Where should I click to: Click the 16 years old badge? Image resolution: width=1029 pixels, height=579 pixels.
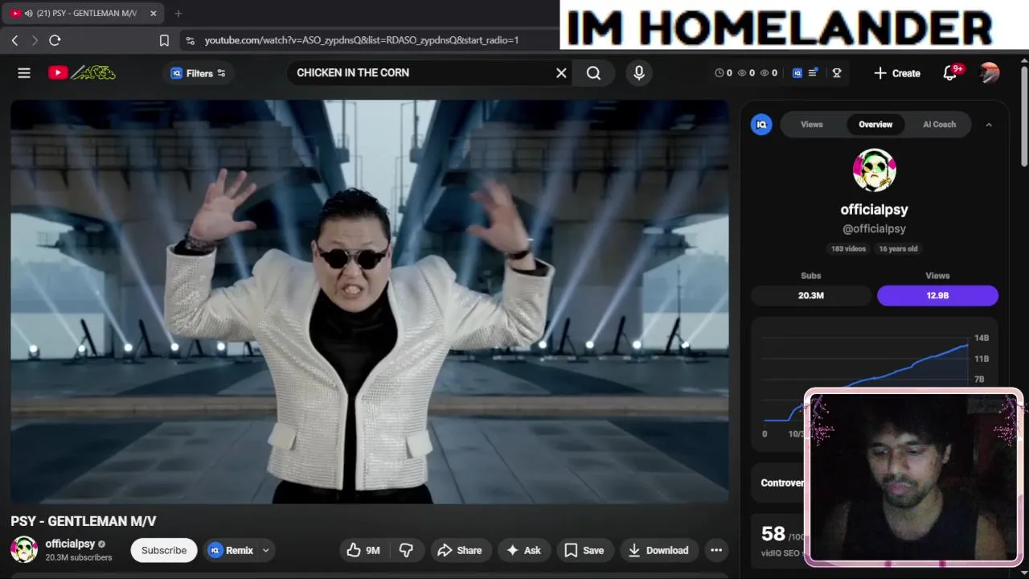pyautogui.click(x=898, y=249)
